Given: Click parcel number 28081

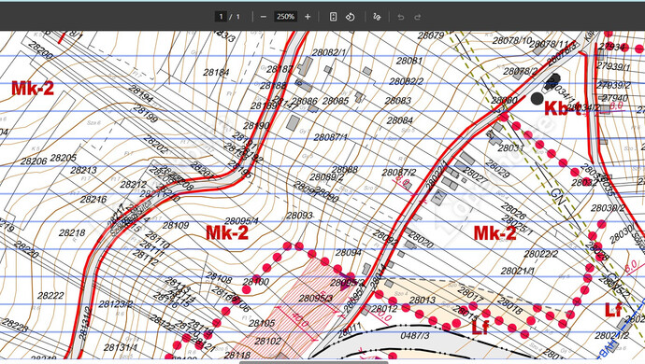Looking at the screenshot, I should (409, 61).
